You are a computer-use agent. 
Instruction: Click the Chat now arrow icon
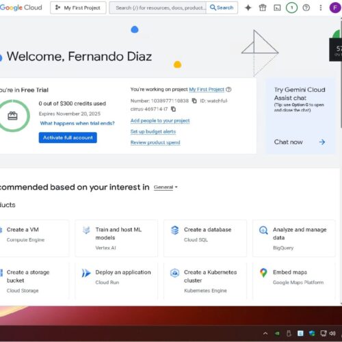[x=322, y=142]
